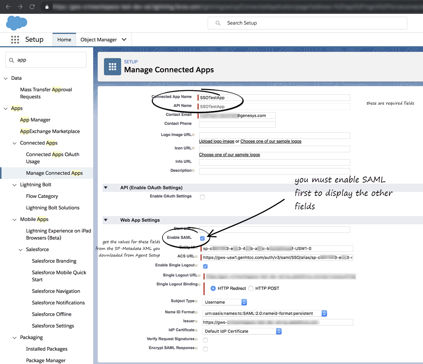This screenshot has height=364, width=423.
Task: Click help icon next to Issuer
Action: pyautogui.click(x=196, y=321)
